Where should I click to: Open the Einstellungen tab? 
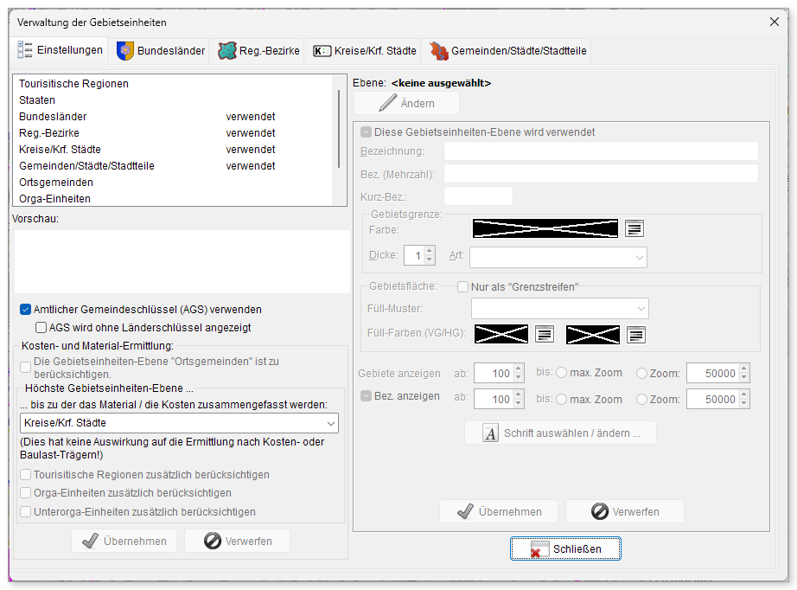pyautogui.click(x=60, y=50)
